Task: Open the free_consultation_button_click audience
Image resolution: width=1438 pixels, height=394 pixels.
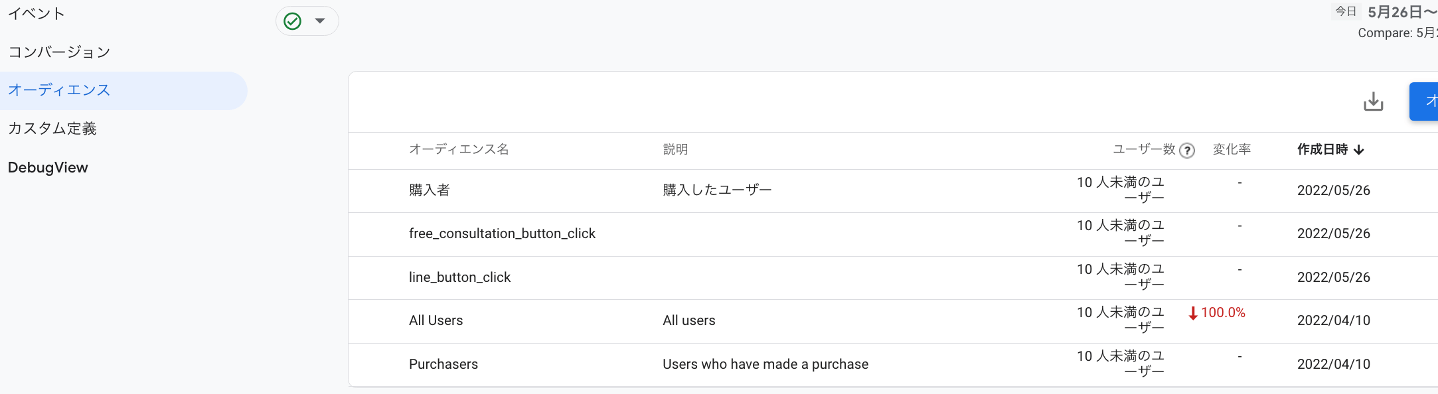Action: (502, 233)
